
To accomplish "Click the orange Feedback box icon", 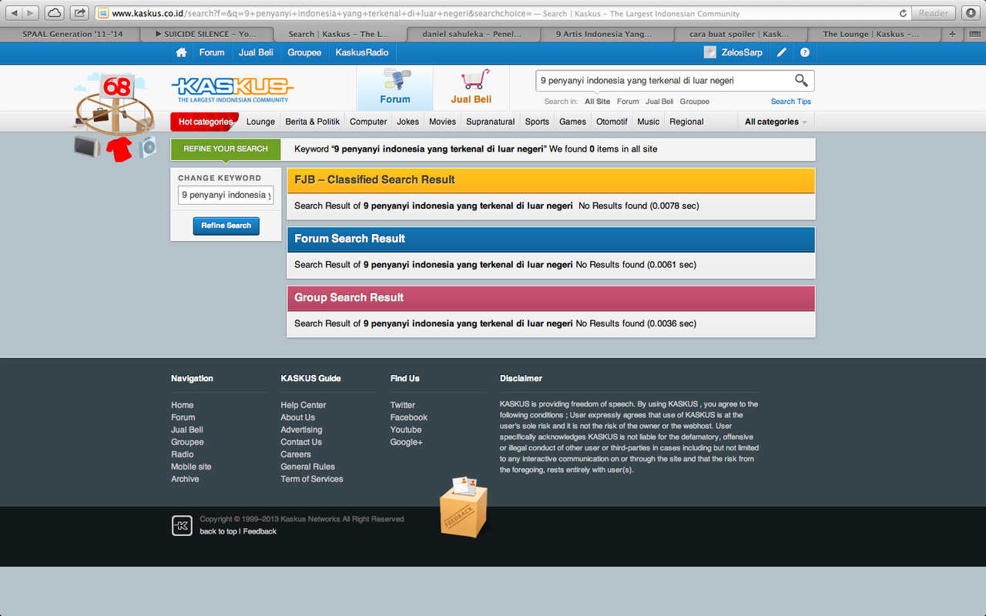I will 464,508.
